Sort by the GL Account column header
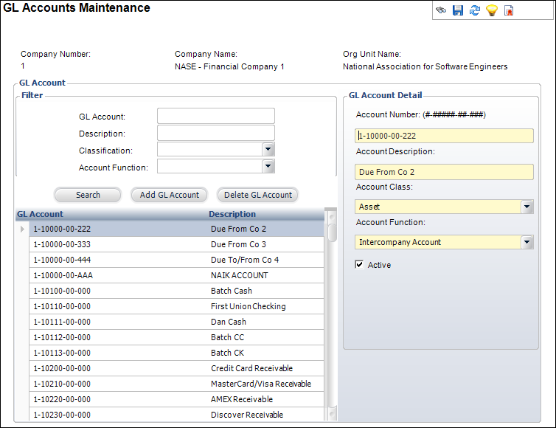Image resolution: width=556 pixels, height=428 pixels. click(x=40, y=214)
